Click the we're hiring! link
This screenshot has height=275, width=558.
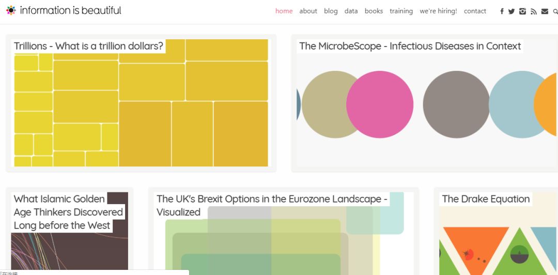[438, 11]
